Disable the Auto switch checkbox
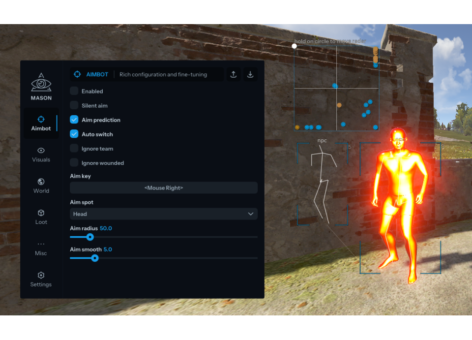Viewport: 472px width, 340px height. point(74,134)
